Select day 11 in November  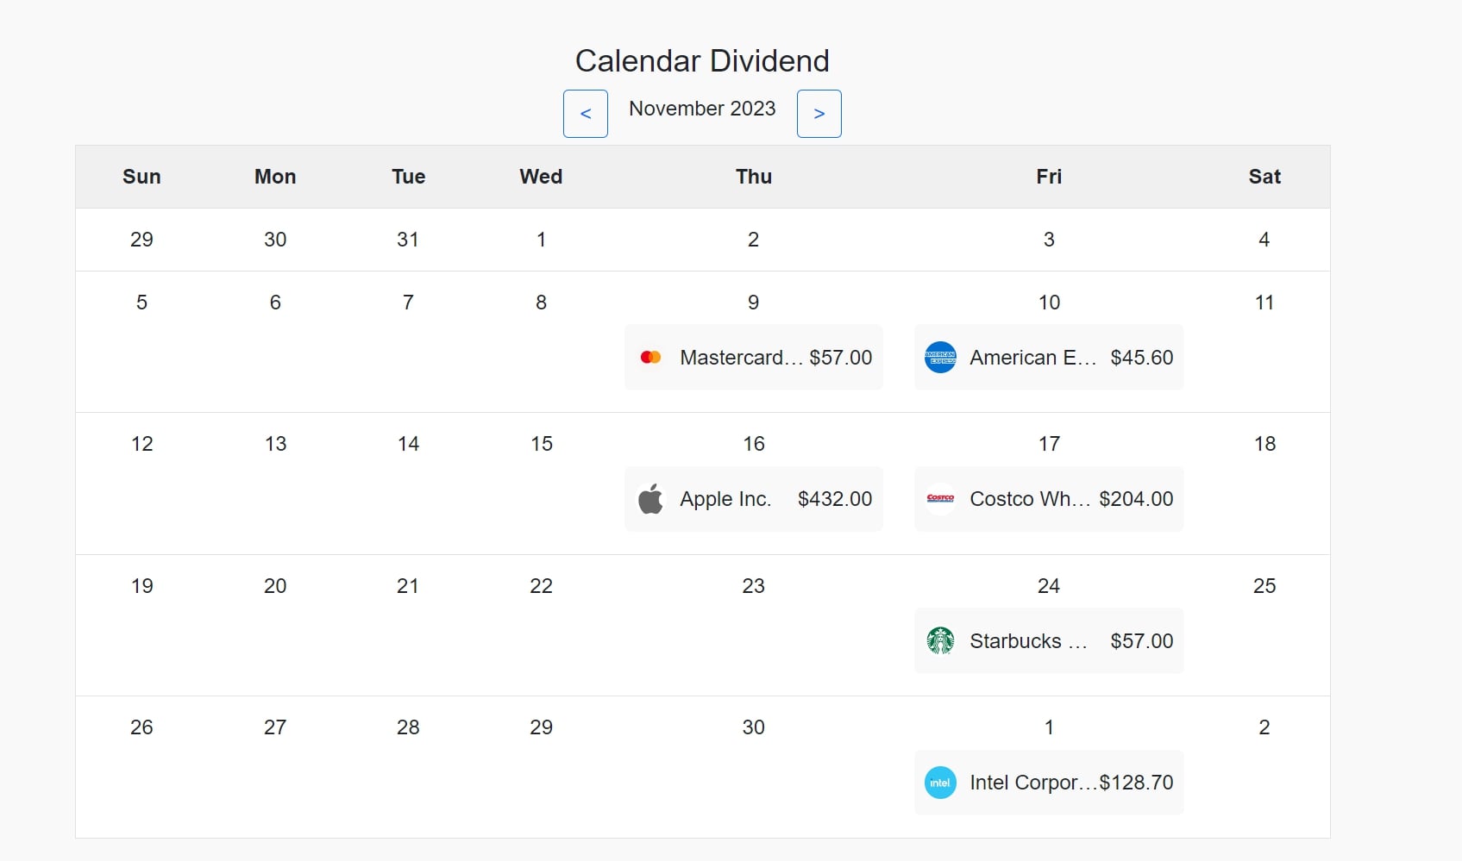(x=1264, y=303)
